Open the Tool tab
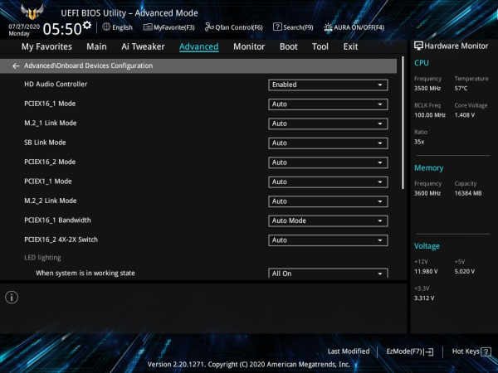Viewport: 498px width, 373px height. coord(320,46)
